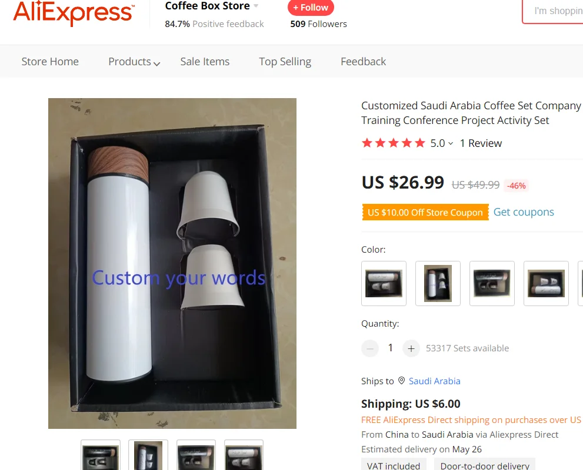The width and height of the screenshot is (583, 470).
Task: Open the second product thumbnail below main image
Action: click(148, 455)
